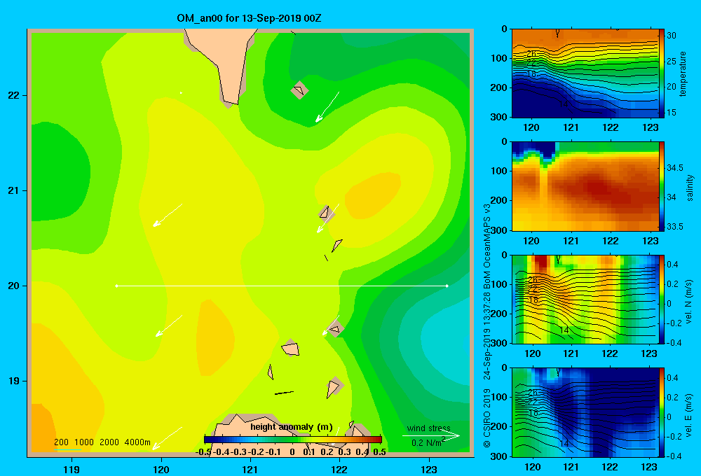Screen dimensions: 701x476
Task: Click the wind arrow nearest latitude 22 on the map
Action: coord(327,106)
